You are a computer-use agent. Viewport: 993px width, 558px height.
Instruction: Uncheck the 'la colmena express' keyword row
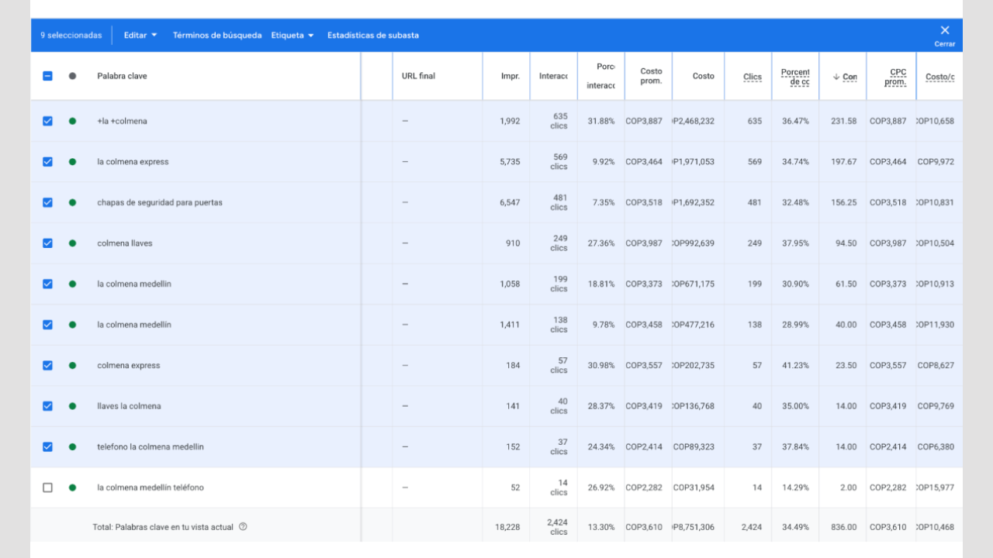[x=47, y=162]
